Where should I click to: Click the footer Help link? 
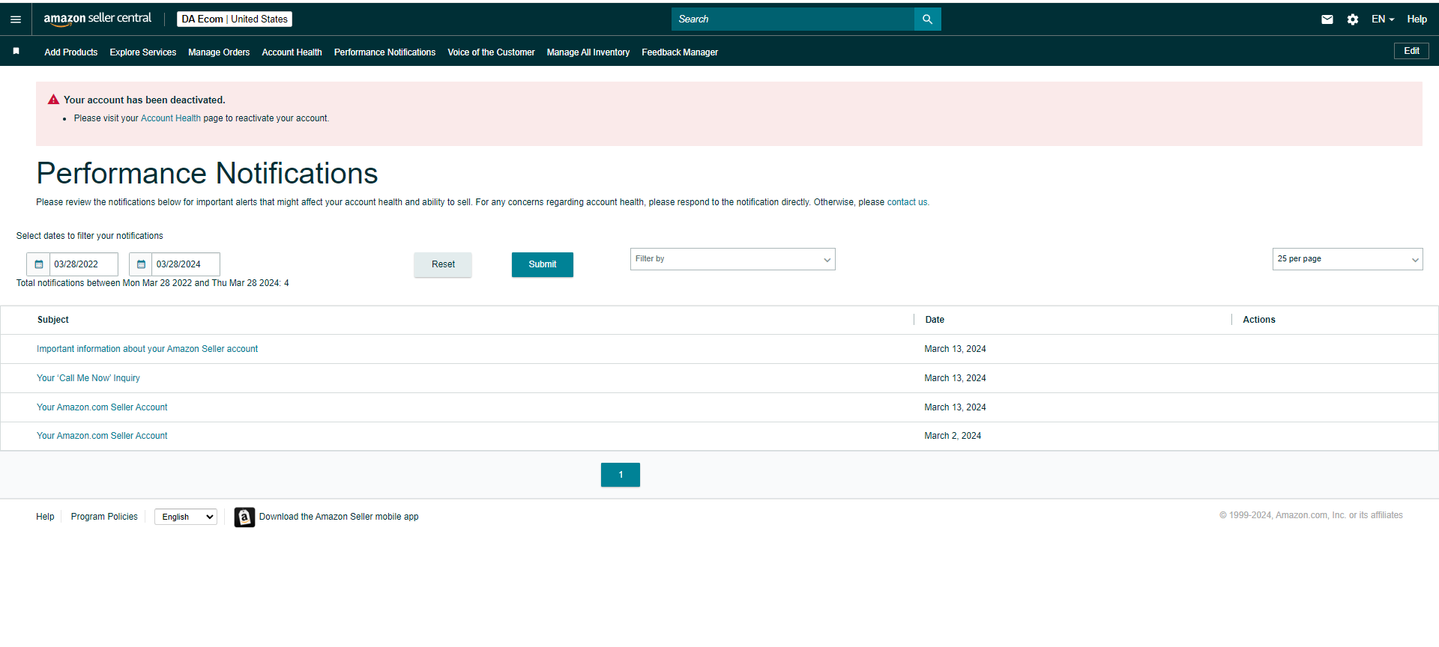click(45, 517)
